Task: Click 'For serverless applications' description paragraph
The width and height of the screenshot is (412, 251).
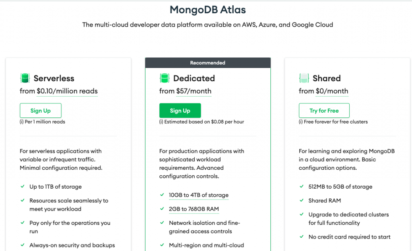Action: click(x=61, y=159)
